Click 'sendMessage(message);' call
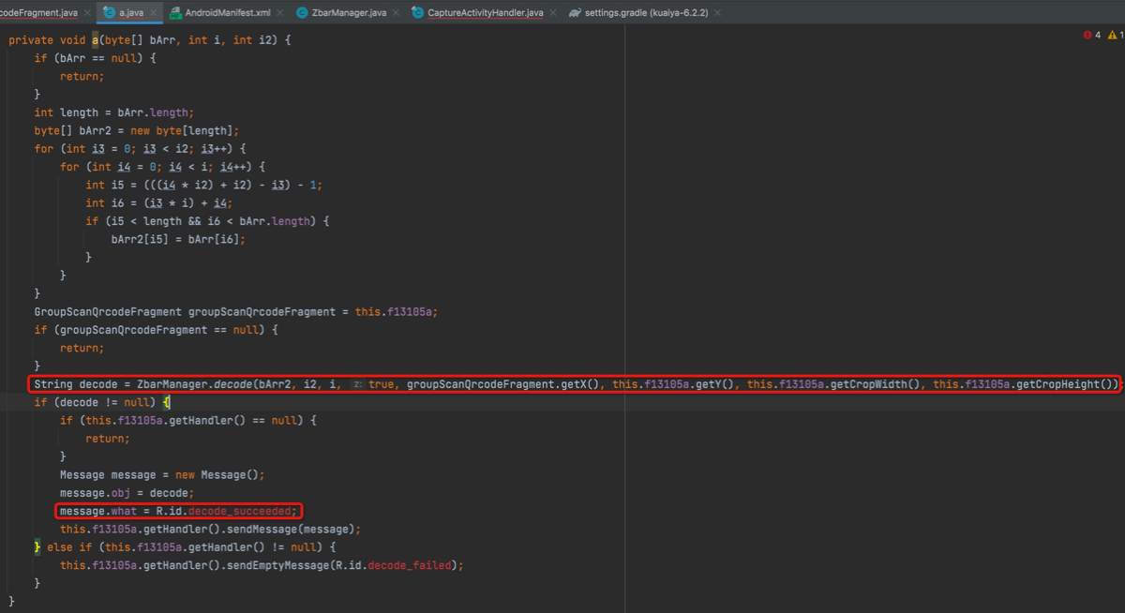The height and width of the screenshot is (613, 1125). [x=294, y=529]
